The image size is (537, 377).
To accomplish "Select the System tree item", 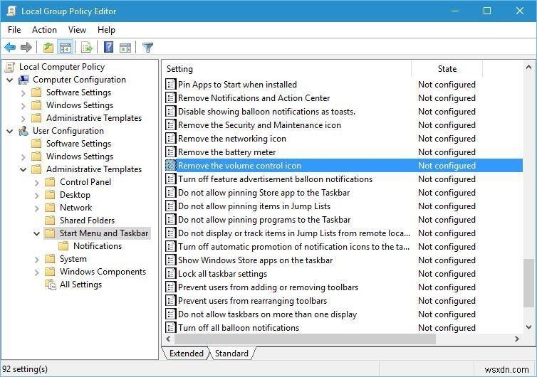I will (73, 259).
